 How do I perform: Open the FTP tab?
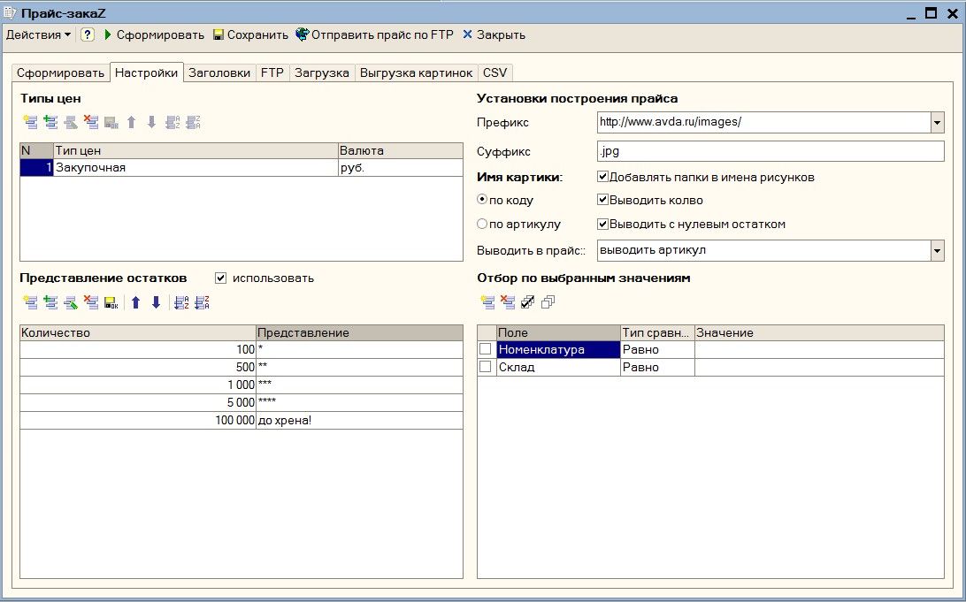coord(272,72)
